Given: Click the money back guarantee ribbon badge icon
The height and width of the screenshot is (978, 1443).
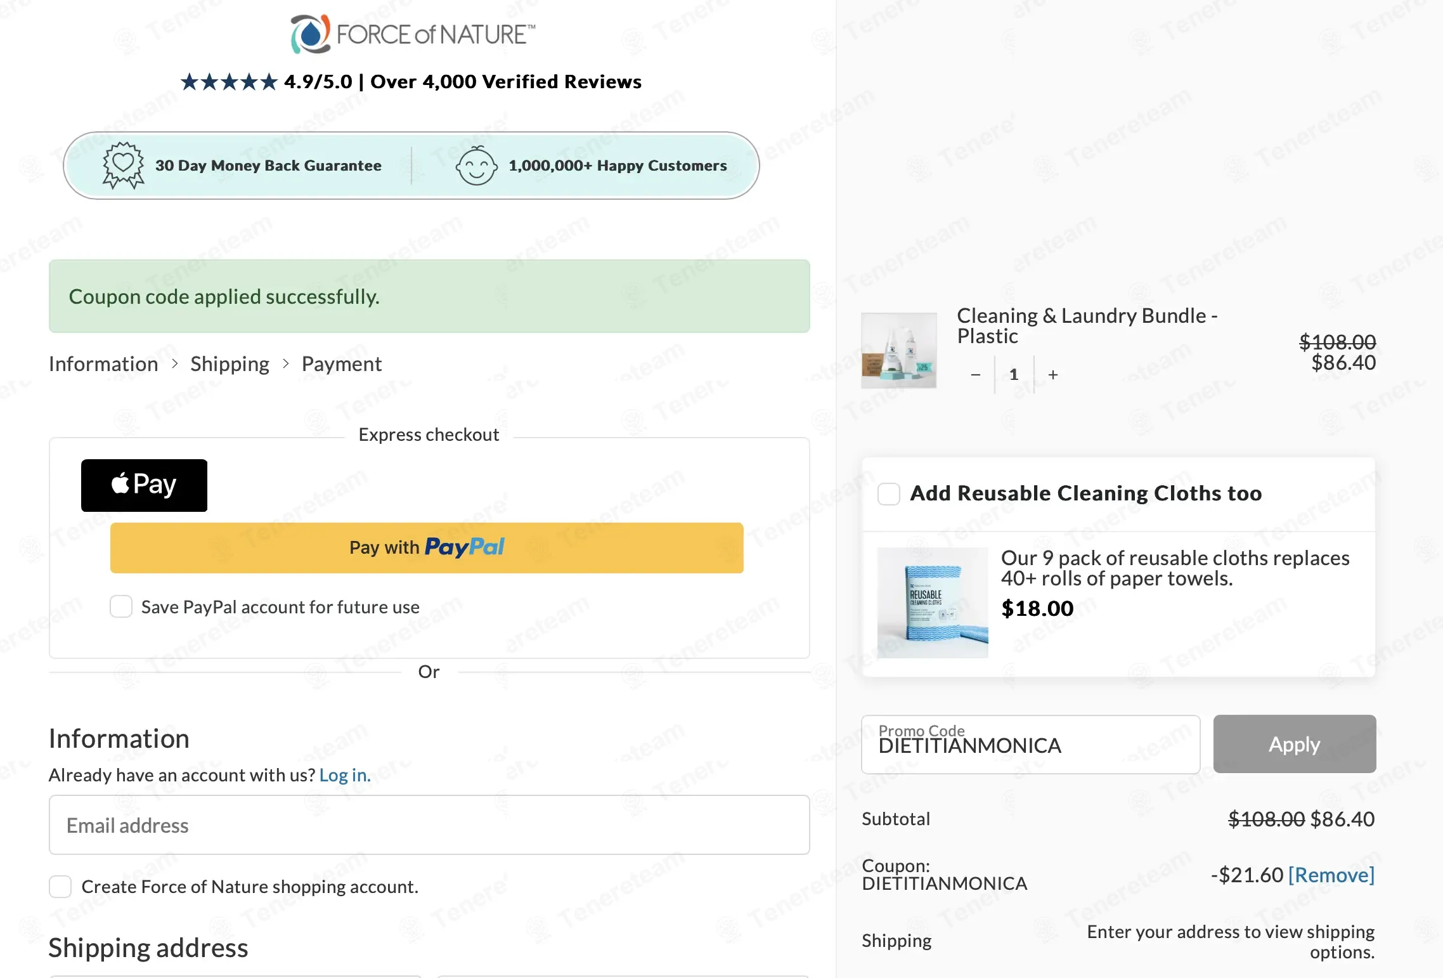Looking at the screenshot, I should click(123, 166).
